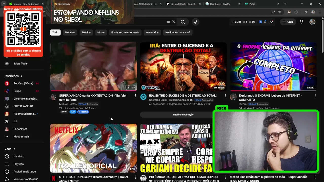Open Histórico from the sidebar

tap(19, 156)
